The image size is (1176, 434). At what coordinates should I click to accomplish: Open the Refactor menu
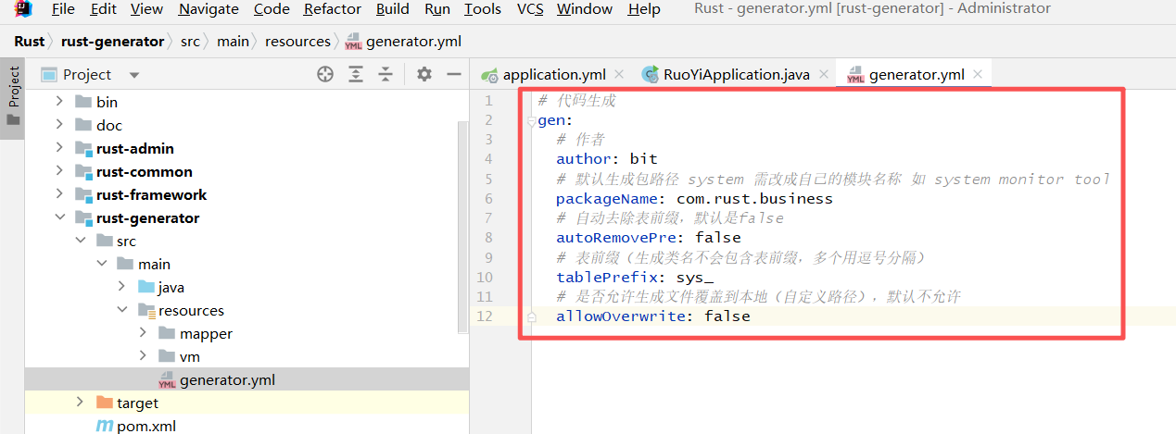(x=332, y=9)
